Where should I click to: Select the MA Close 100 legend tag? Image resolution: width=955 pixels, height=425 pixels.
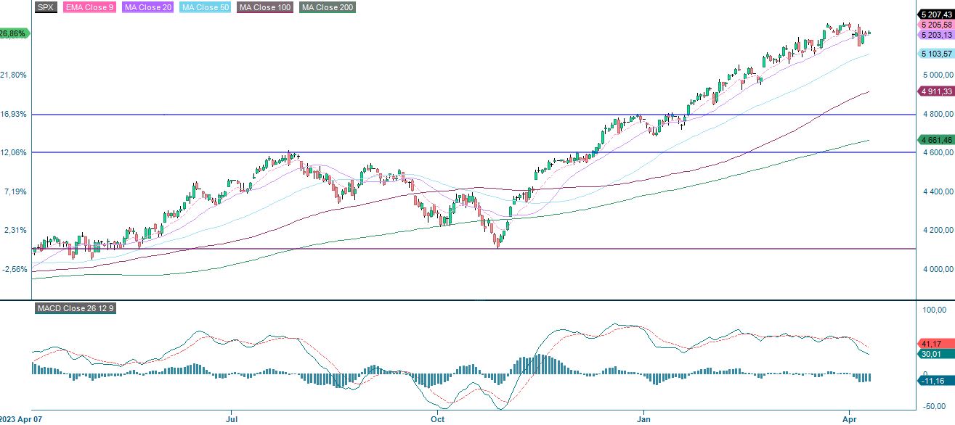pos(266,7)
